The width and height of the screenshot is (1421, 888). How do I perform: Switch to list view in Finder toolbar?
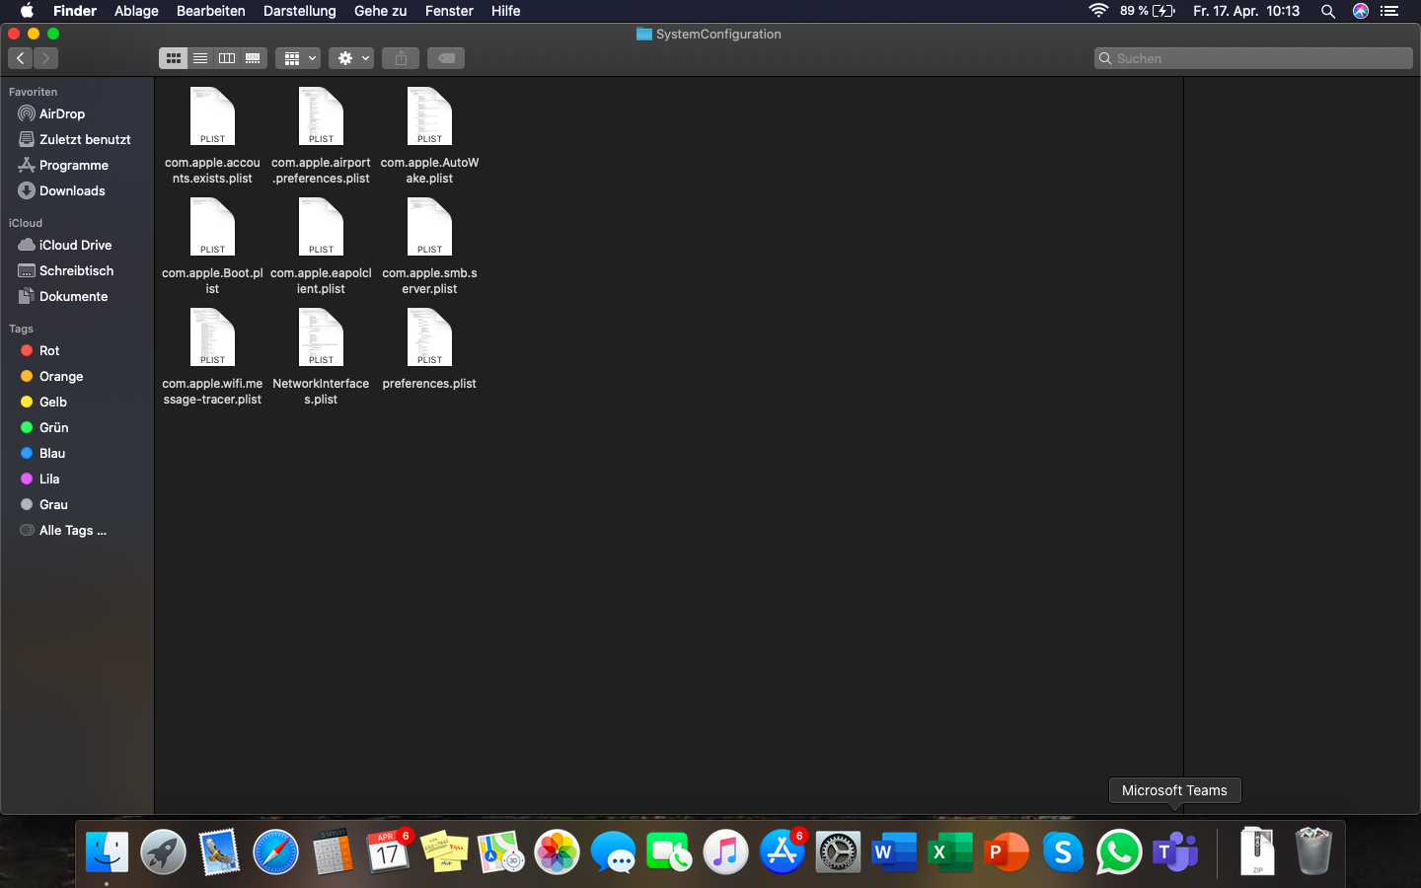[200, 58]
